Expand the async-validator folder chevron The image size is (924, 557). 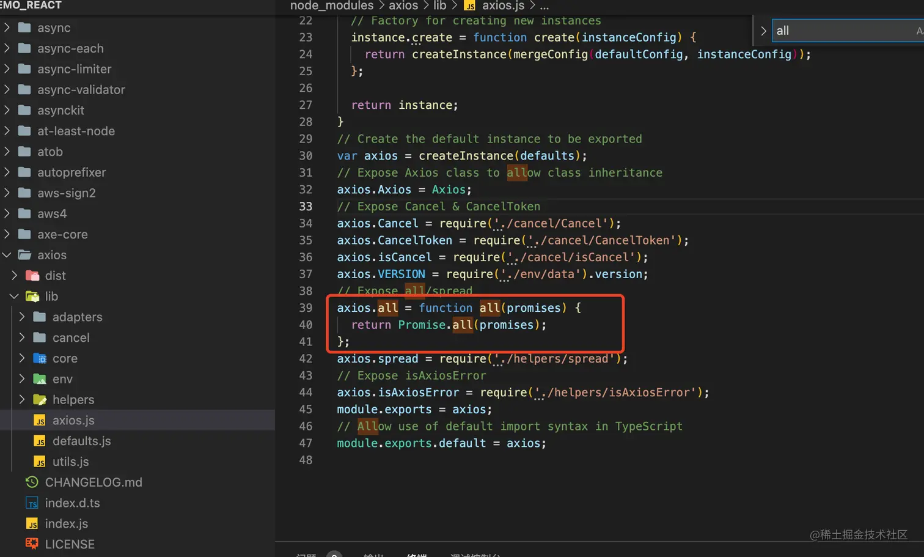click(7, 90)
